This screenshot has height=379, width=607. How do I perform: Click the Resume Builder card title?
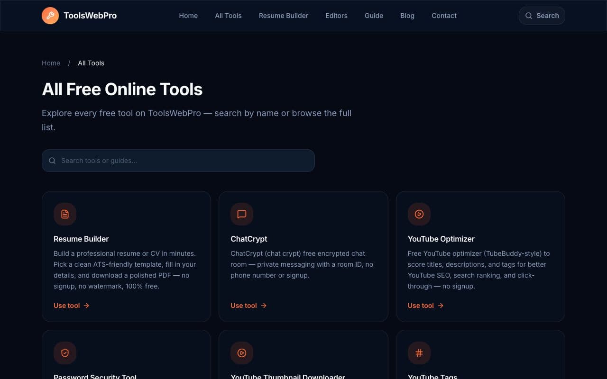coord(81,239)
